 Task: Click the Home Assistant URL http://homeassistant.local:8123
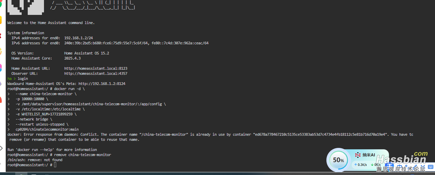96,68
